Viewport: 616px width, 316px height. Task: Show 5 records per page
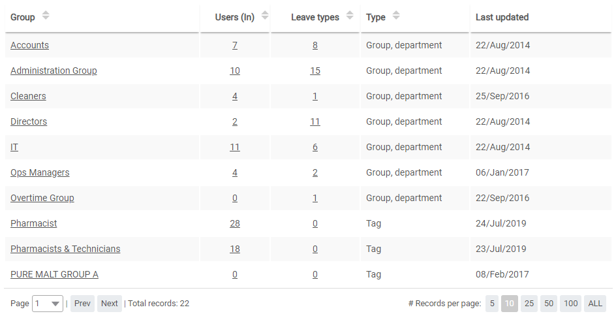492,304
